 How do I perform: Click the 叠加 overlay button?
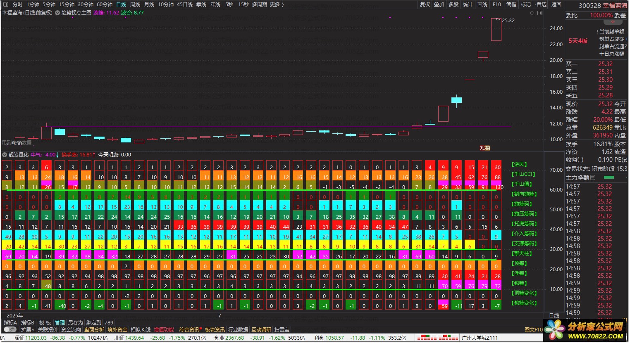tap(439, 4)
